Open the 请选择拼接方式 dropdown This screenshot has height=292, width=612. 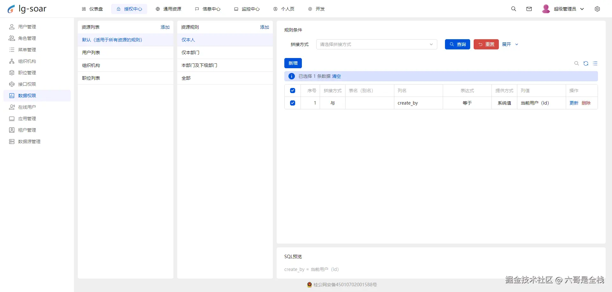coord(376,44)
